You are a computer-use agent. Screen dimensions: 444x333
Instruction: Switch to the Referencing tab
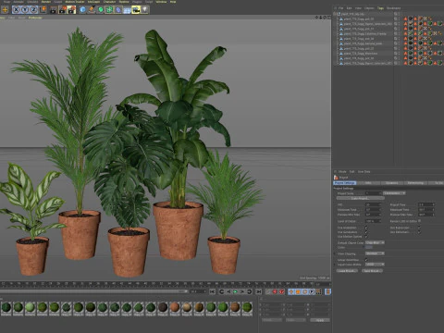pyautogui.click(x=415, y=183)
